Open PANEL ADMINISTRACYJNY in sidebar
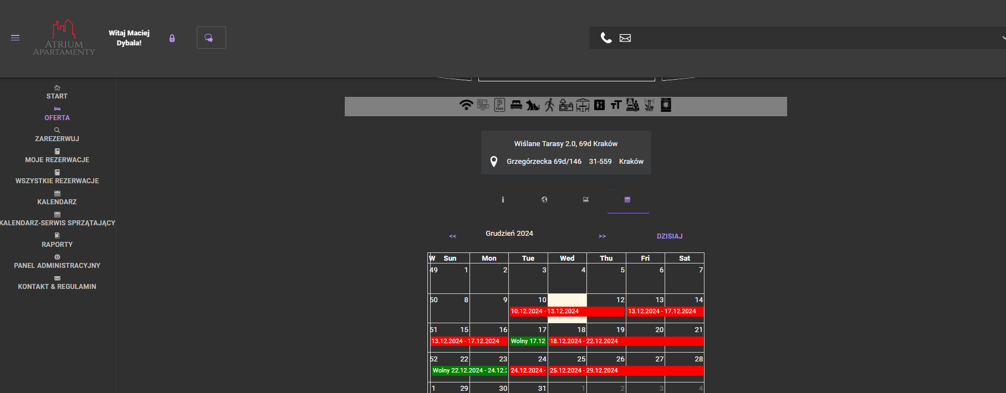Image resolution: width=1006 pixels, height=393 pixels. click(x=57, y=266)
